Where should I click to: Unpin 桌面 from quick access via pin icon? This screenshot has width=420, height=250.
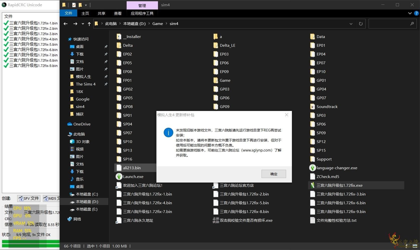point(106,46)
